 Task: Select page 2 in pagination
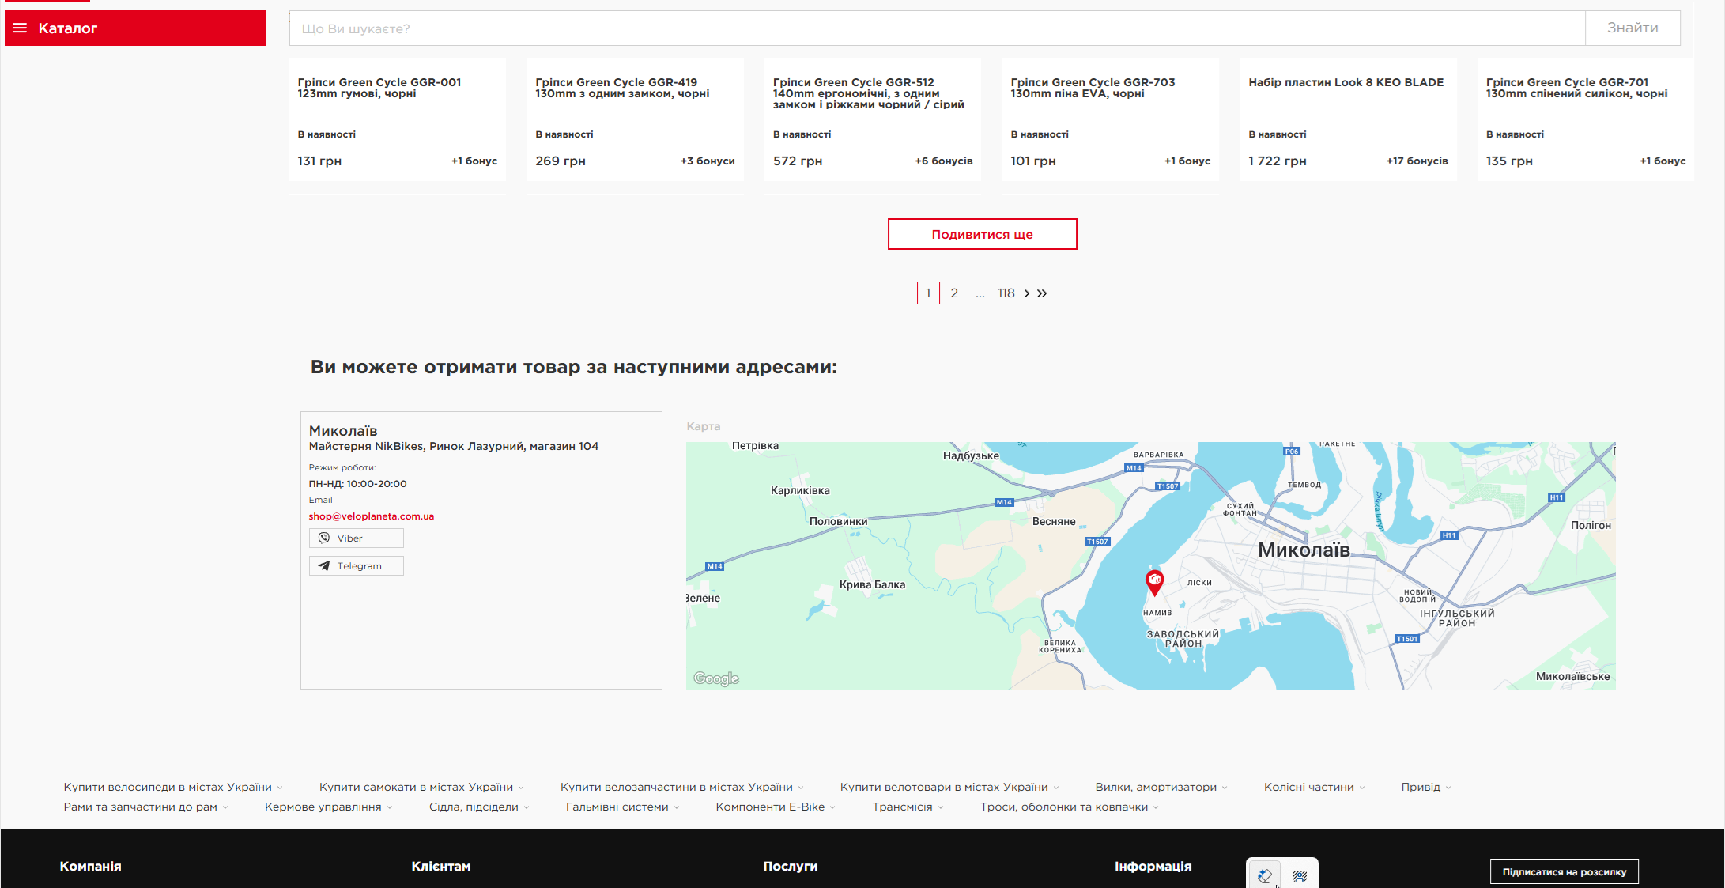[x=954, y=293]
